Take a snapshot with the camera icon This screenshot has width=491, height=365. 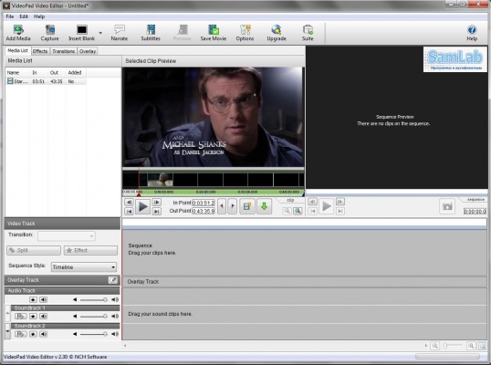click(447, 206)
